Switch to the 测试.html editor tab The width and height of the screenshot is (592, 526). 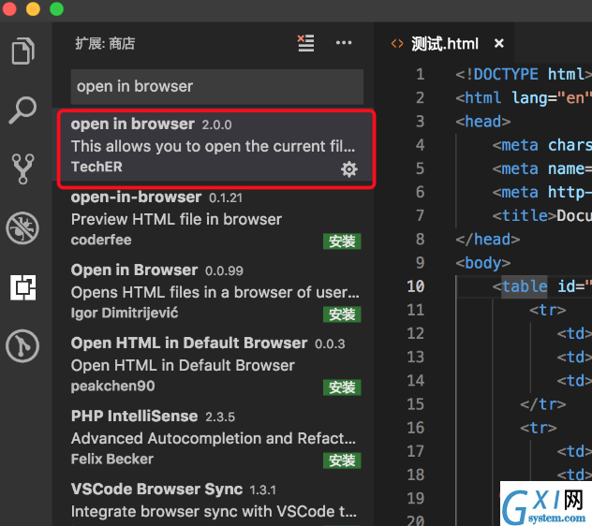tap(445, 43)
